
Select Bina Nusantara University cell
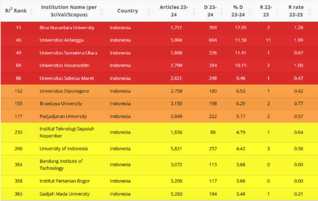pos(67,28)
